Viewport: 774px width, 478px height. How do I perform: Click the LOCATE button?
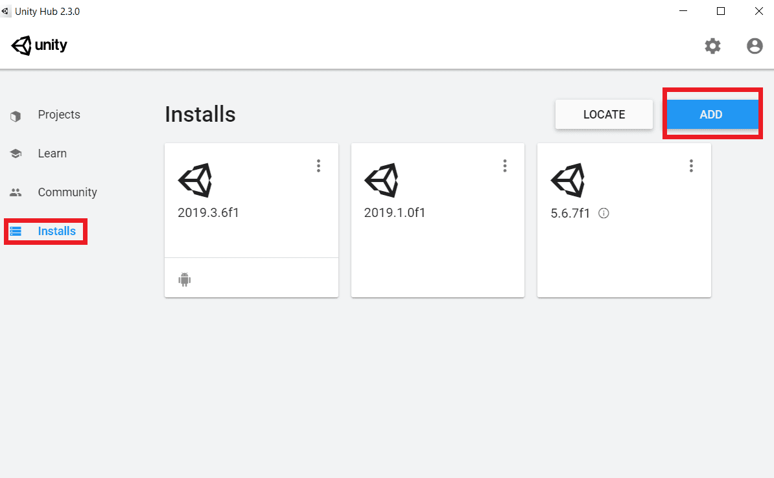point(604,115)
